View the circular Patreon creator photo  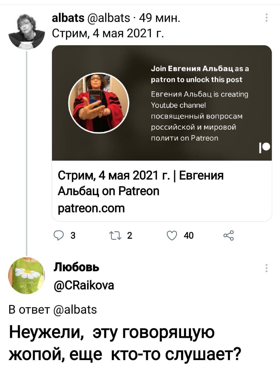pyautogui.click(x=99, y=103)
